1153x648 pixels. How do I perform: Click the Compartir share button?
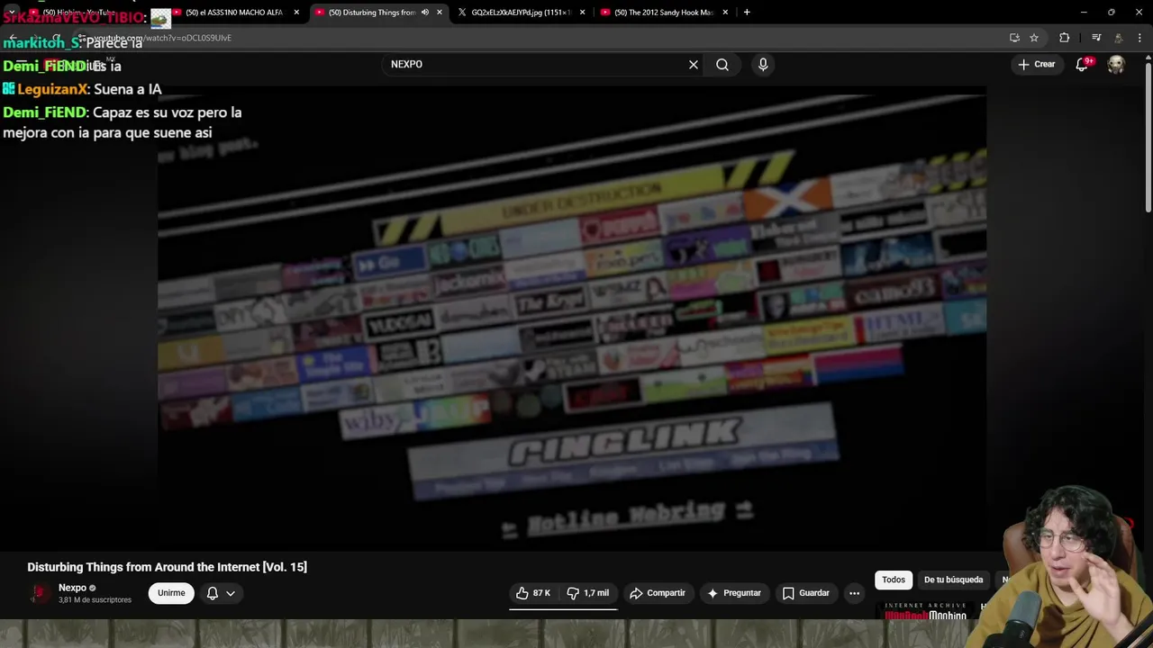pos(658,593)
